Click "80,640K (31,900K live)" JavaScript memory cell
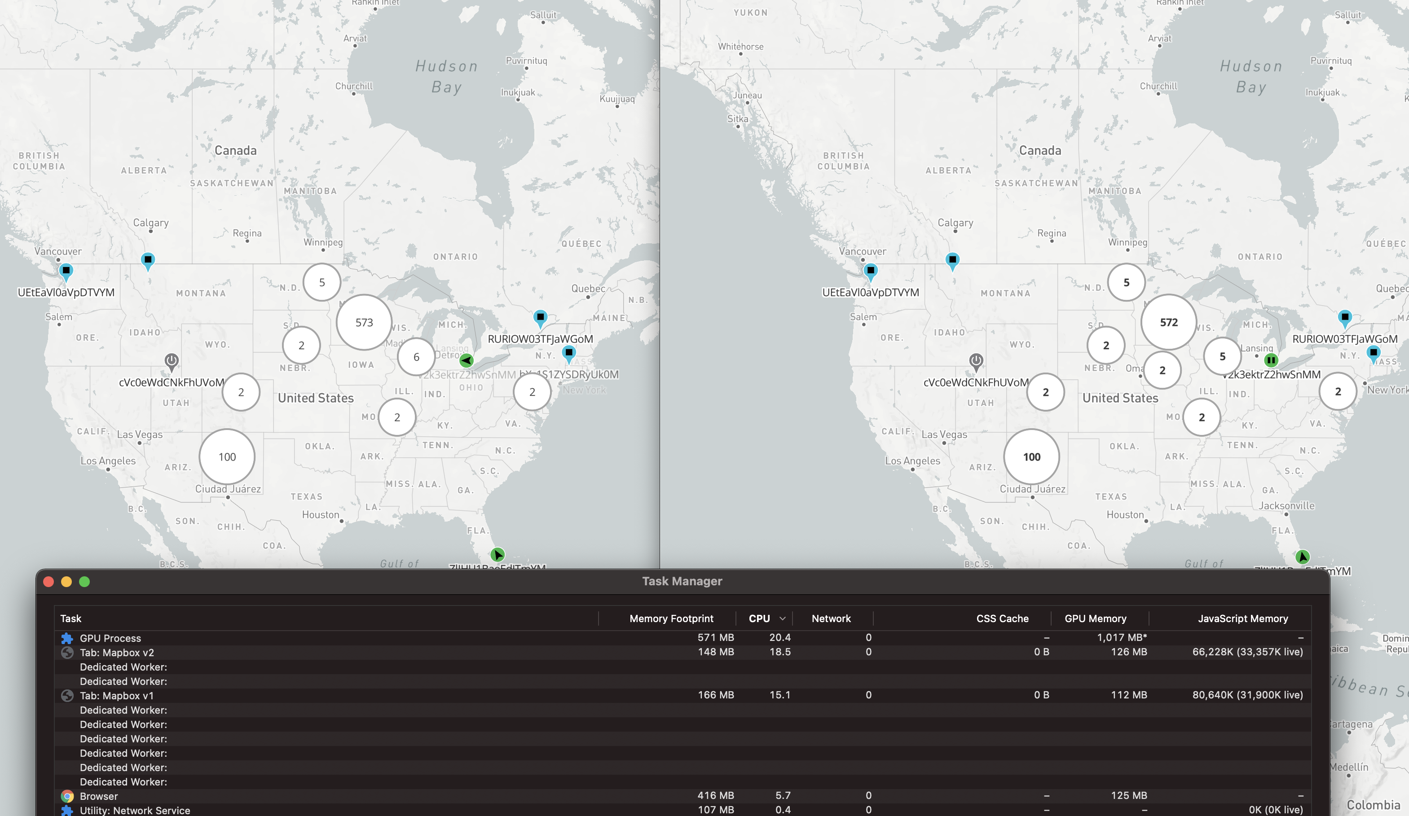The height and width of the screenshot is (816, 1409). pos(1247,695)
